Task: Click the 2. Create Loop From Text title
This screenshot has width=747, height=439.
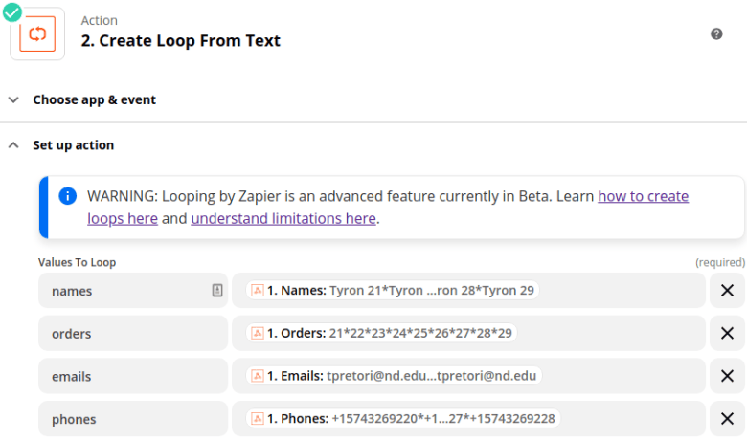Action: click(x=181, y=41)
